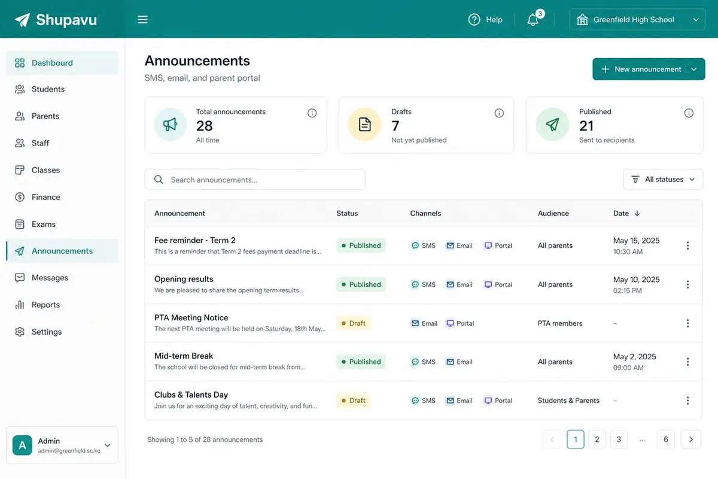Click the Audience column header
The width and height of the screenshot is (718, 479).
[x=553, y=213]
